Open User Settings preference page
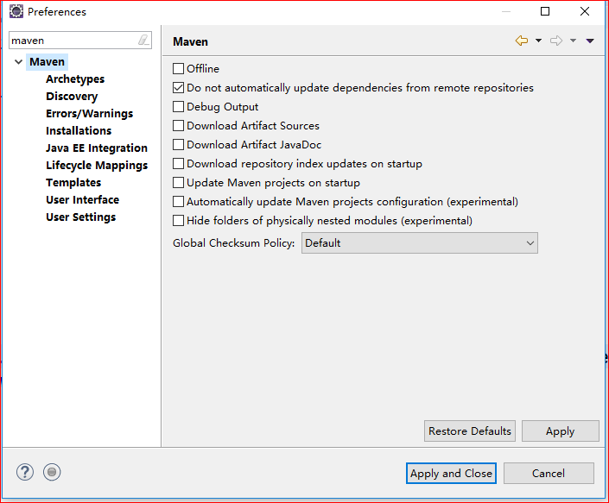The height and width of the screenshot is (503, 609). point(81,217)
